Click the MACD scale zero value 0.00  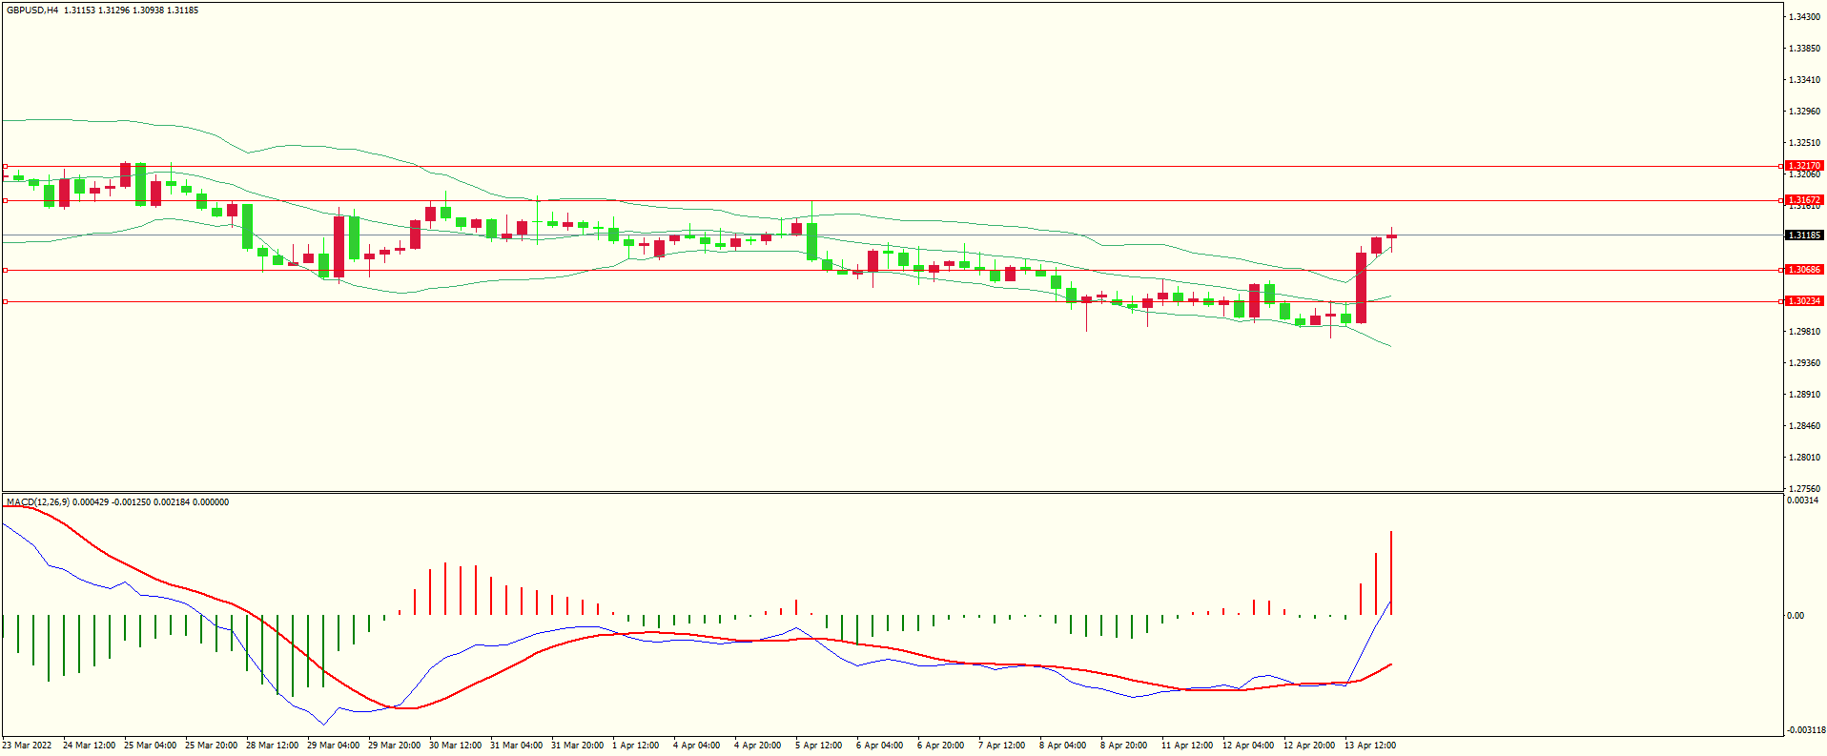(x=1796, y=616)
